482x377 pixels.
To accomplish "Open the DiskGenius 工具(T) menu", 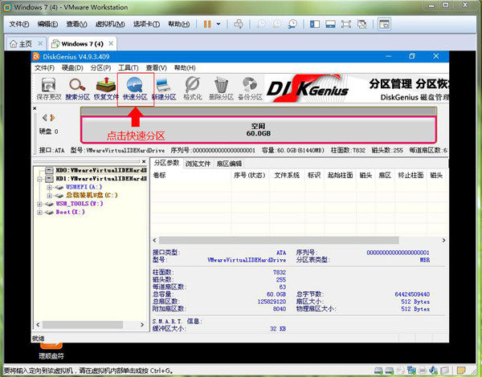I will coord(129,67).
